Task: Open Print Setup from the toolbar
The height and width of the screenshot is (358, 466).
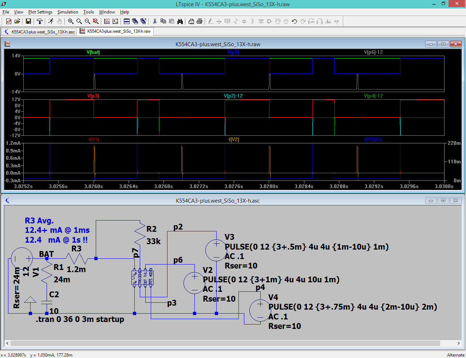Action: [x=191, y=21]
